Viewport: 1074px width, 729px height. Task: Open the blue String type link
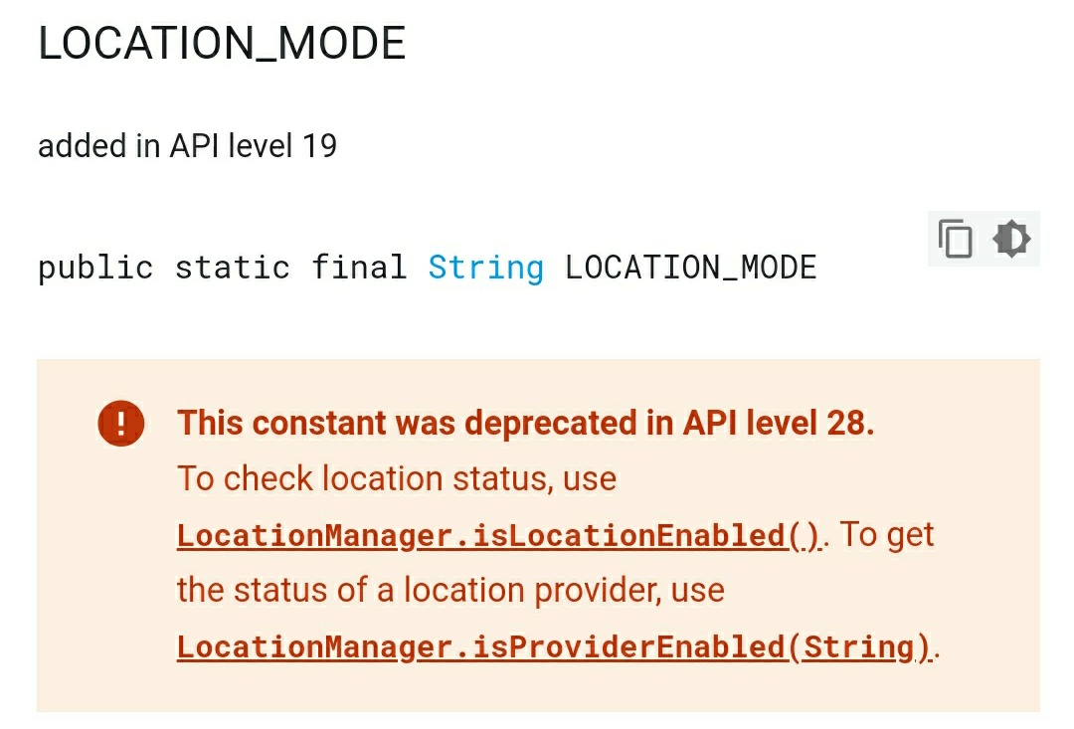[x=485, y=268]
